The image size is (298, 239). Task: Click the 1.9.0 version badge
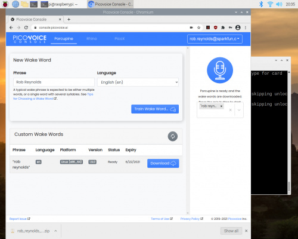[x=92, y=162]
